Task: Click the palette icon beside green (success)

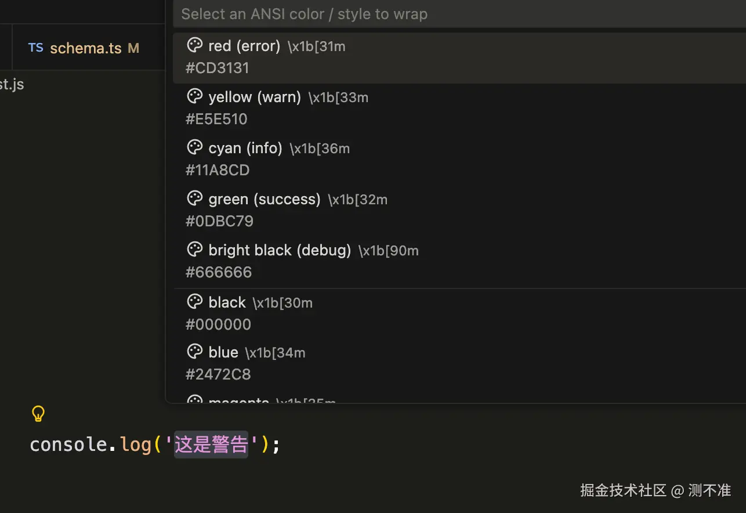Action: [x=195, y=198]
